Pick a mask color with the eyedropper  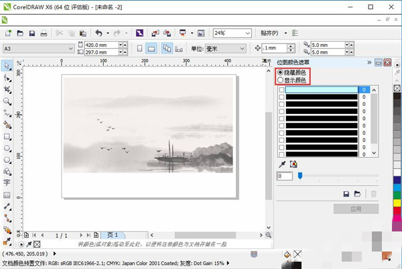tap(282, 164)
